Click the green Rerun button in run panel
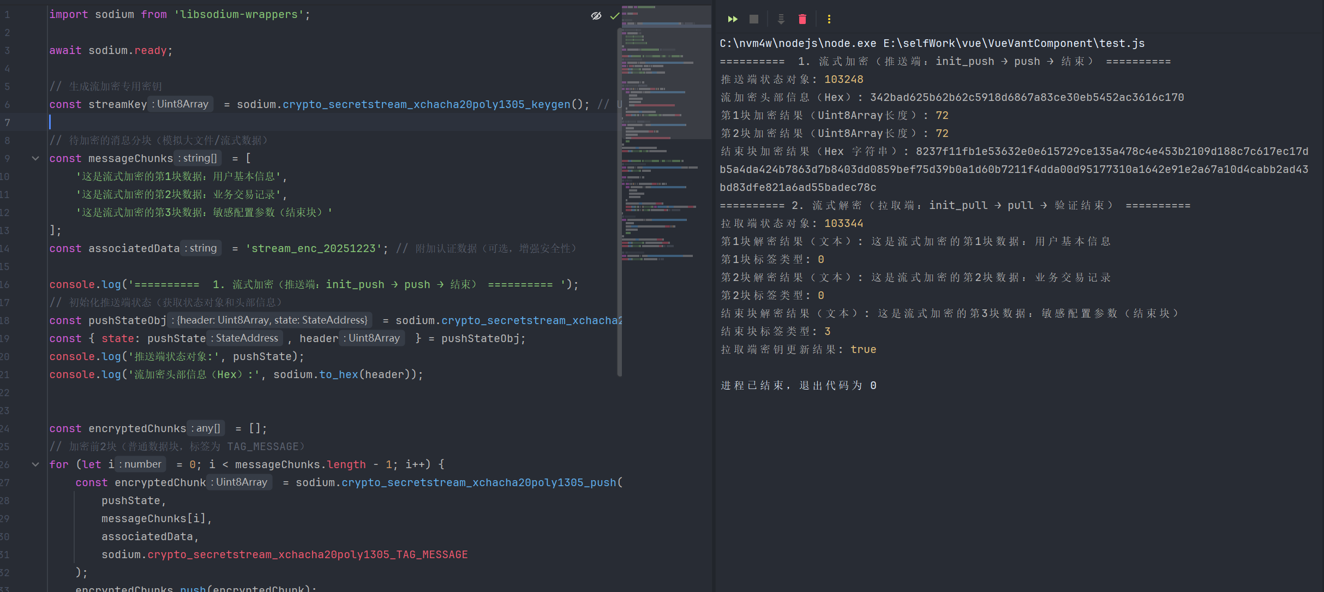This screenshot has width=1324, height=592. (733, 19)
